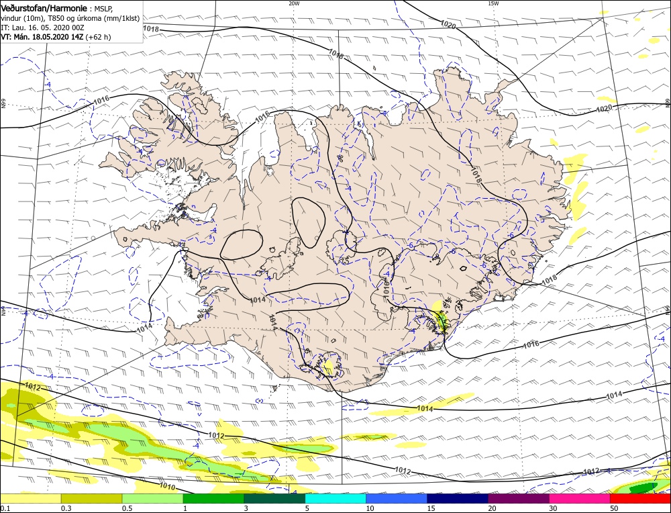The image size is (671, 513).
Task: Click the 'Veðurstofan/Harmonie' title text
Action: pyautogui.click(x=44, y=8)
